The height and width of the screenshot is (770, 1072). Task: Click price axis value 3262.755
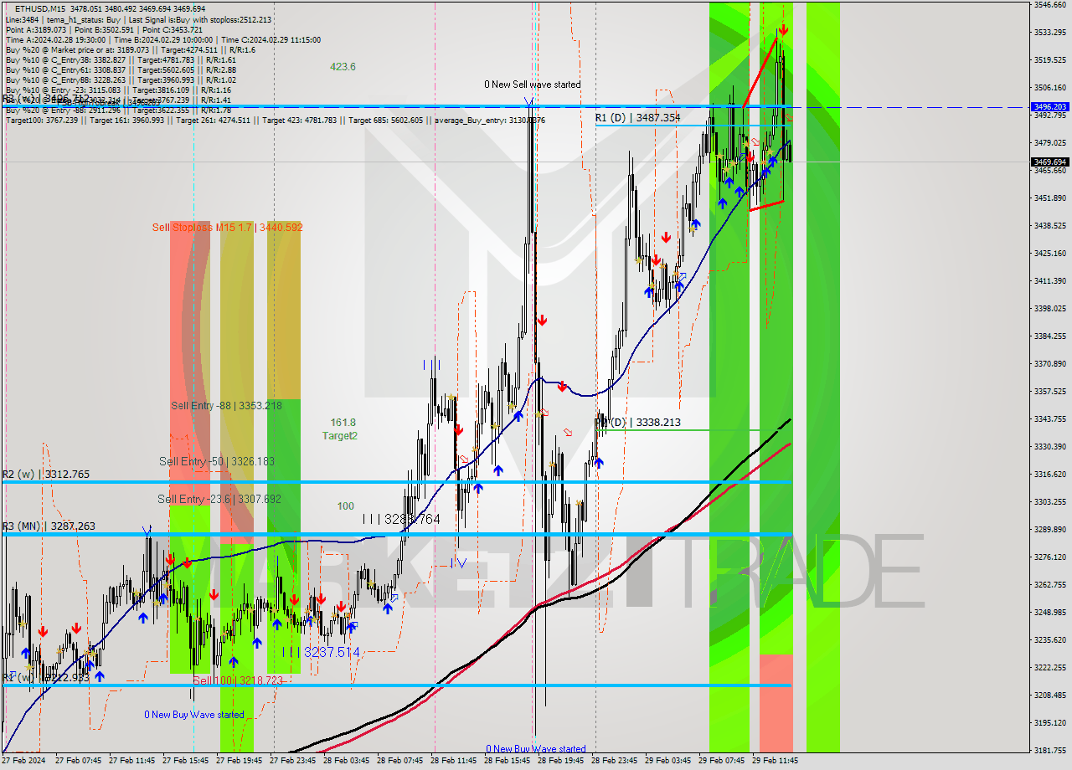click(x=1050, y=585)
